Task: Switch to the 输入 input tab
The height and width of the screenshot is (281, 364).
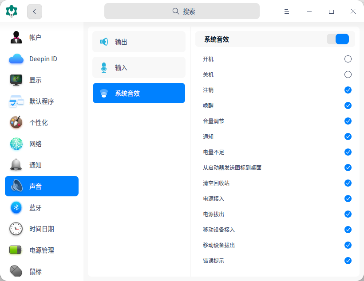Action: tap(139, 68)
